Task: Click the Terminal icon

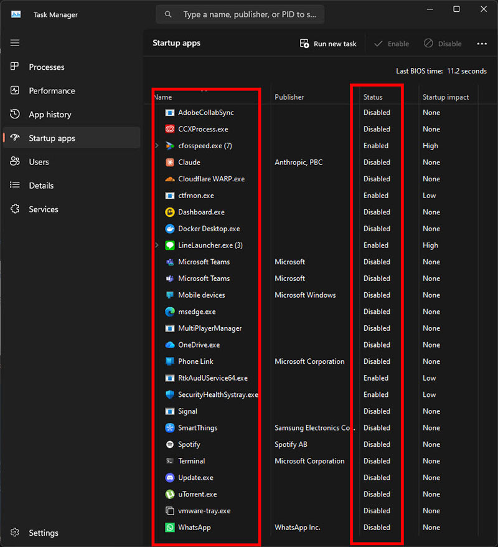Action: pos(170,461)
